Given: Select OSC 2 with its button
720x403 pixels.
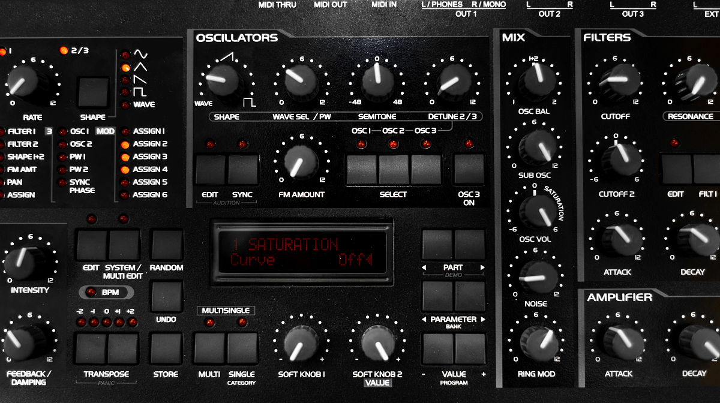Looking at the screenshot, I should coord(393,170).
